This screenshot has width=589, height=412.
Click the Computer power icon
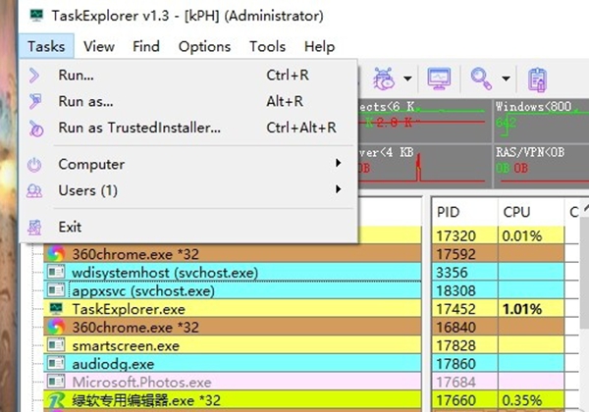[34, 165]
